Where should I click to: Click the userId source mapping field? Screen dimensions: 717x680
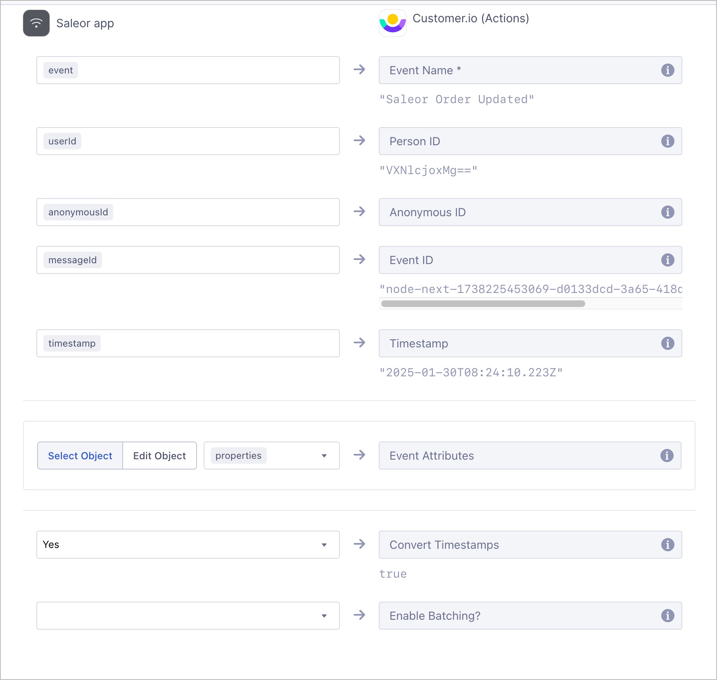coord(188,141)
